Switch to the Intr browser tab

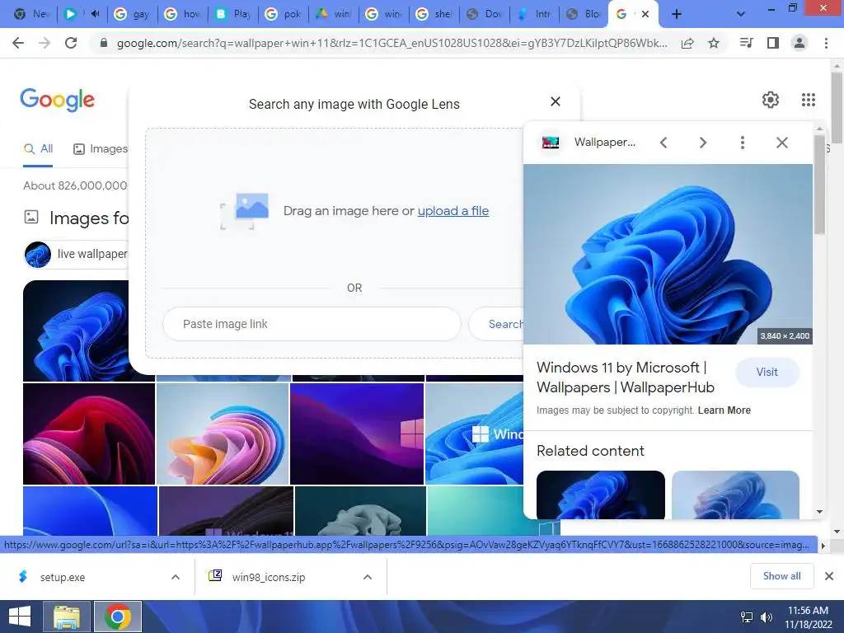[535, 15]
